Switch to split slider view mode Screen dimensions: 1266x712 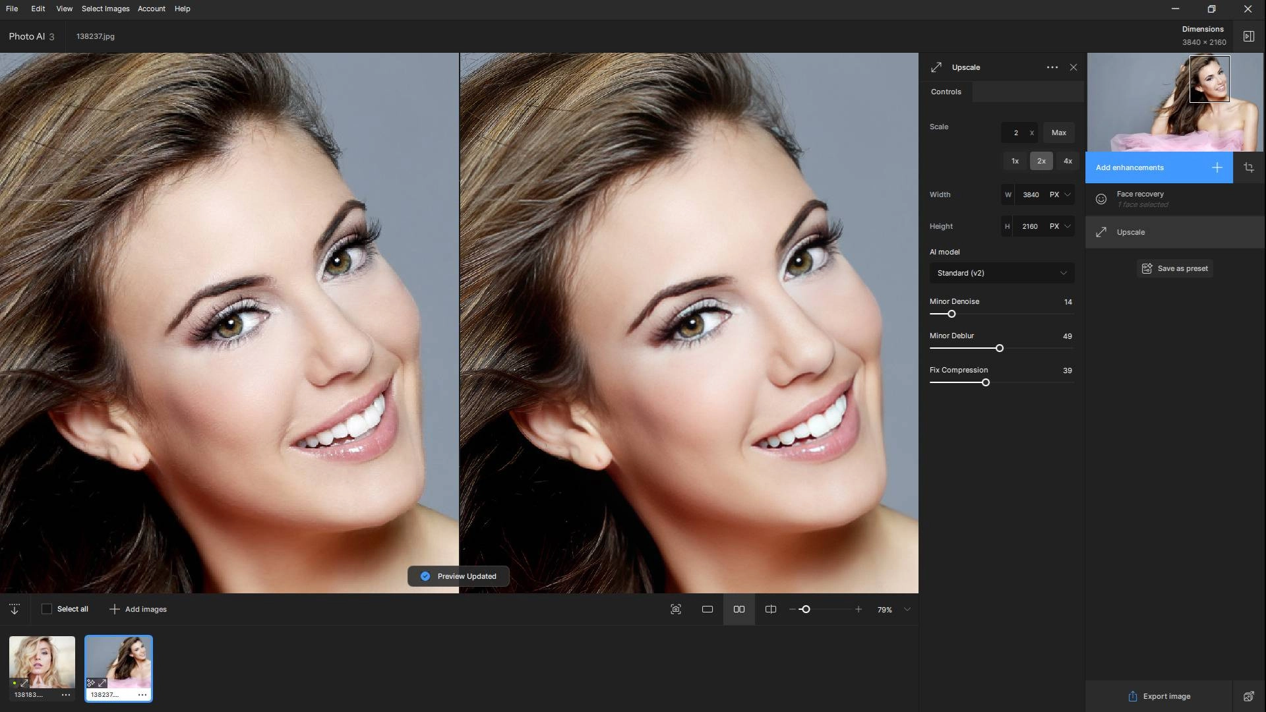(x=771, y=609)
